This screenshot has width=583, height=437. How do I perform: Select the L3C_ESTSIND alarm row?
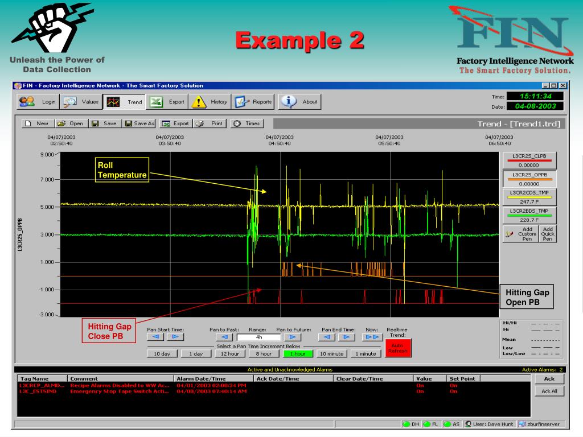coord(274,391)
